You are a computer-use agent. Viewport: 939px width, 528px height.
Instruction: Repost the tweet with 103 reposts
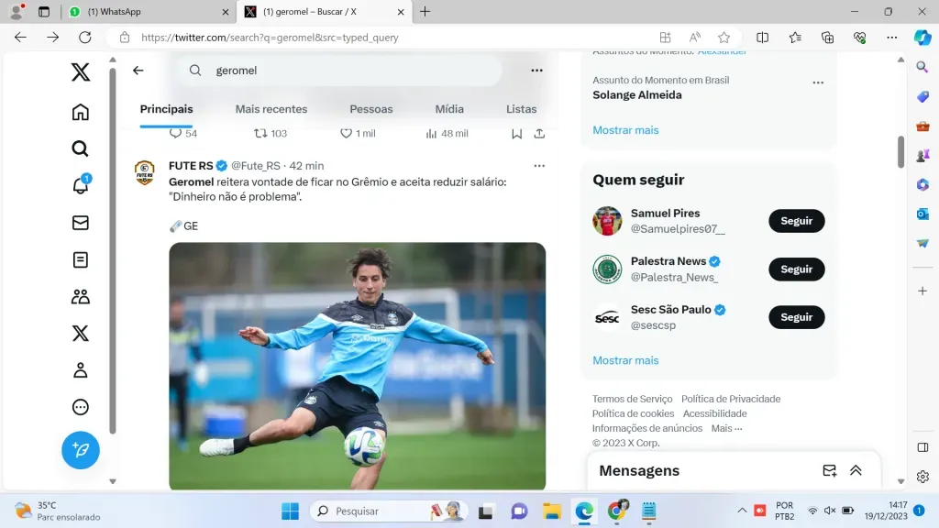click(260, 134)
